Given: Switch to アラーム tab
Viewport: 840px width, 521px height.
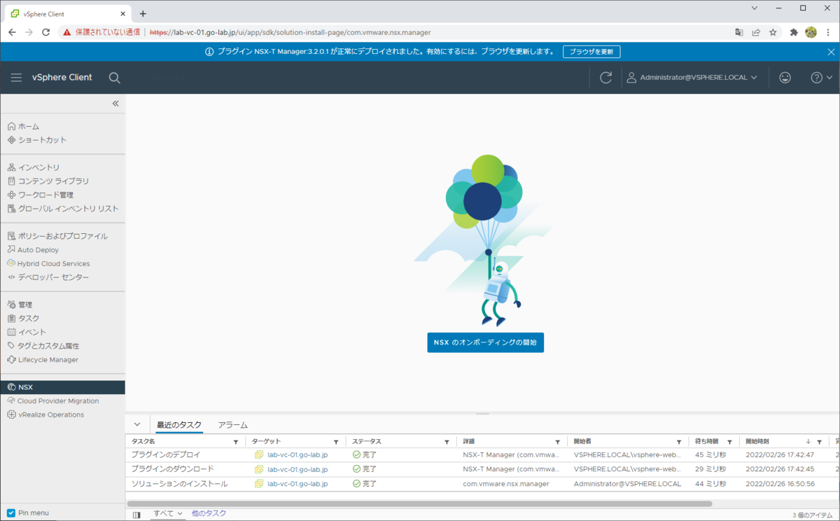Looking at the screenshot, I should coord(232,425).
